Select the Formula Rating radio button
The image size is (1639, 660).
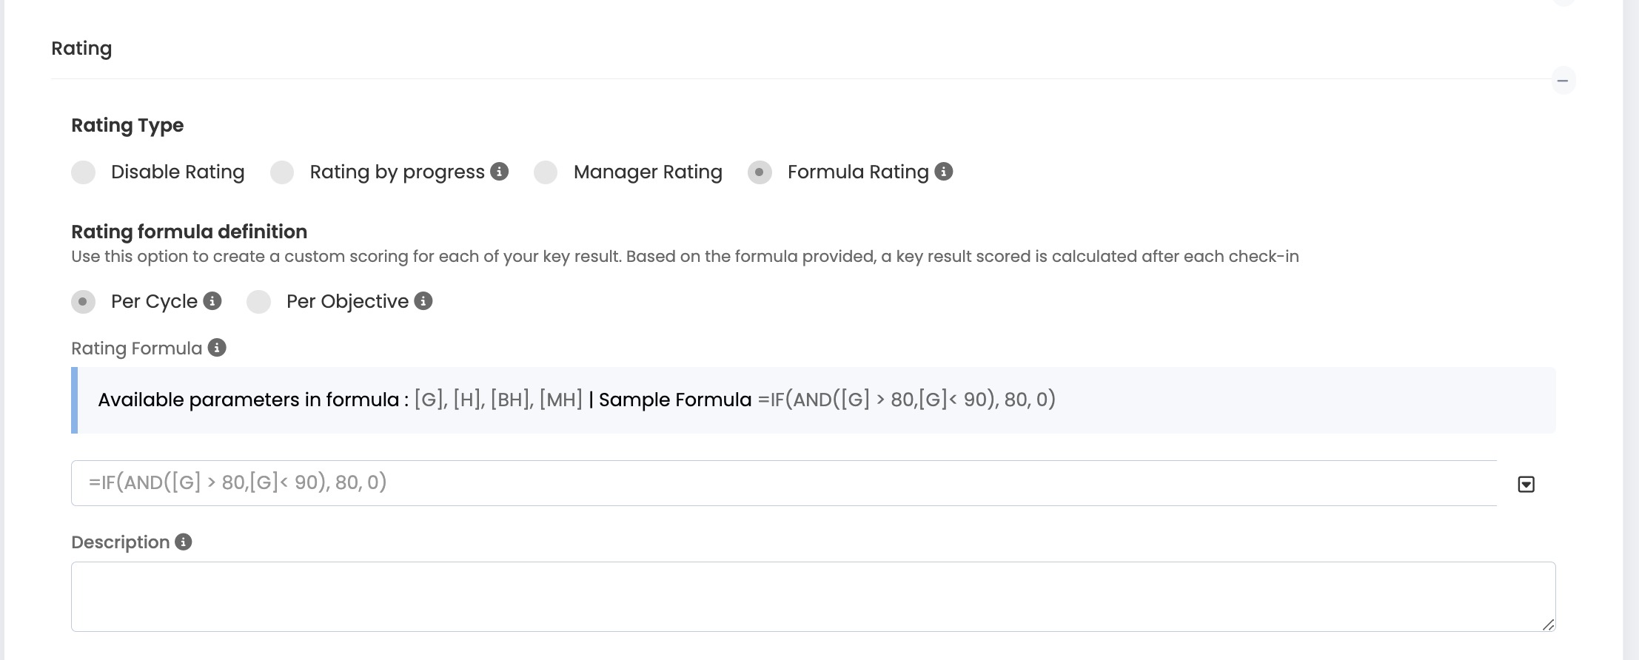(x=760, y=172)
